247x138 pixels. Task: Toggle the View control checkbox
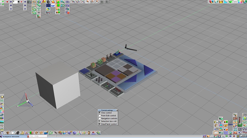click(x=100, y=113)
